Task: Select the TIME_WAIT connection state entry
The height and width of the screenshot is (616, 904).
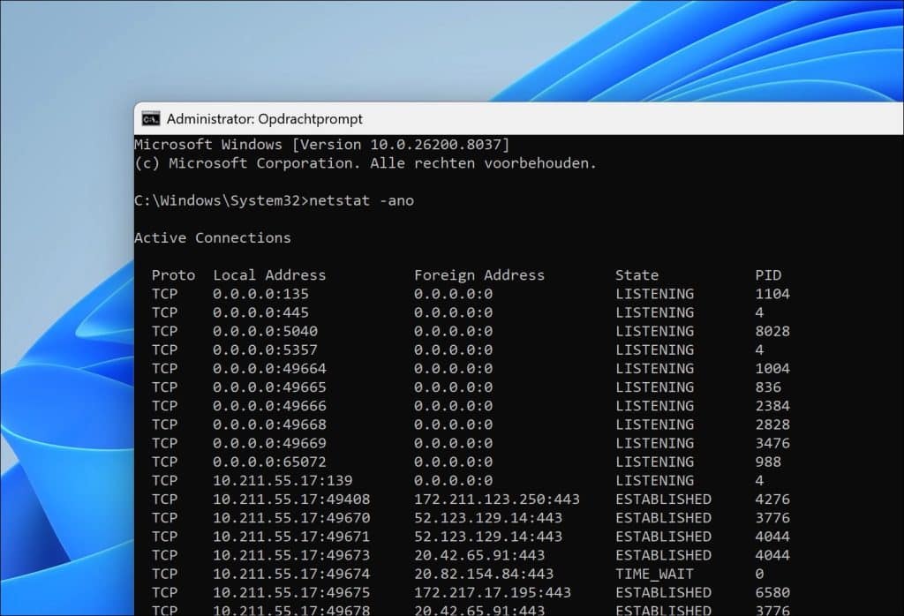Action: coord(654,574)
